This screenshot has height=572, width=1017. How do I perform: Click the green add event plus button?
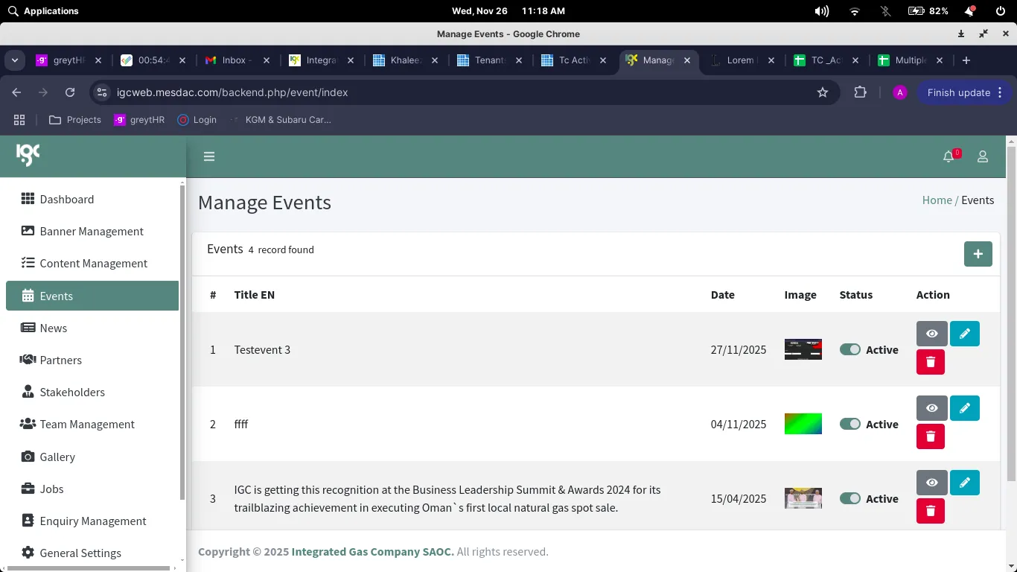[978, 254]
